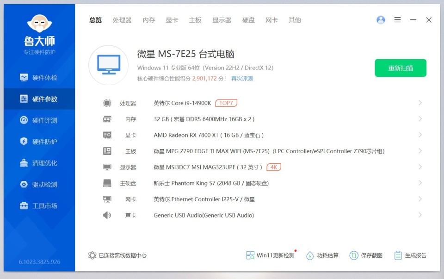
Task: Select 硬件参数 sidebar item
Action: [39, 99]
